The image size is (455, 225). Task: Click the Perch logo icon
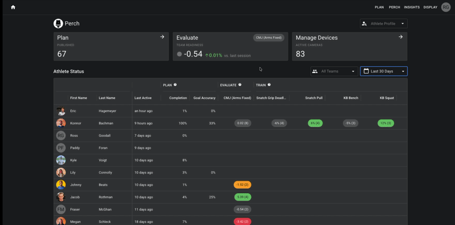[x=59, y=23]
